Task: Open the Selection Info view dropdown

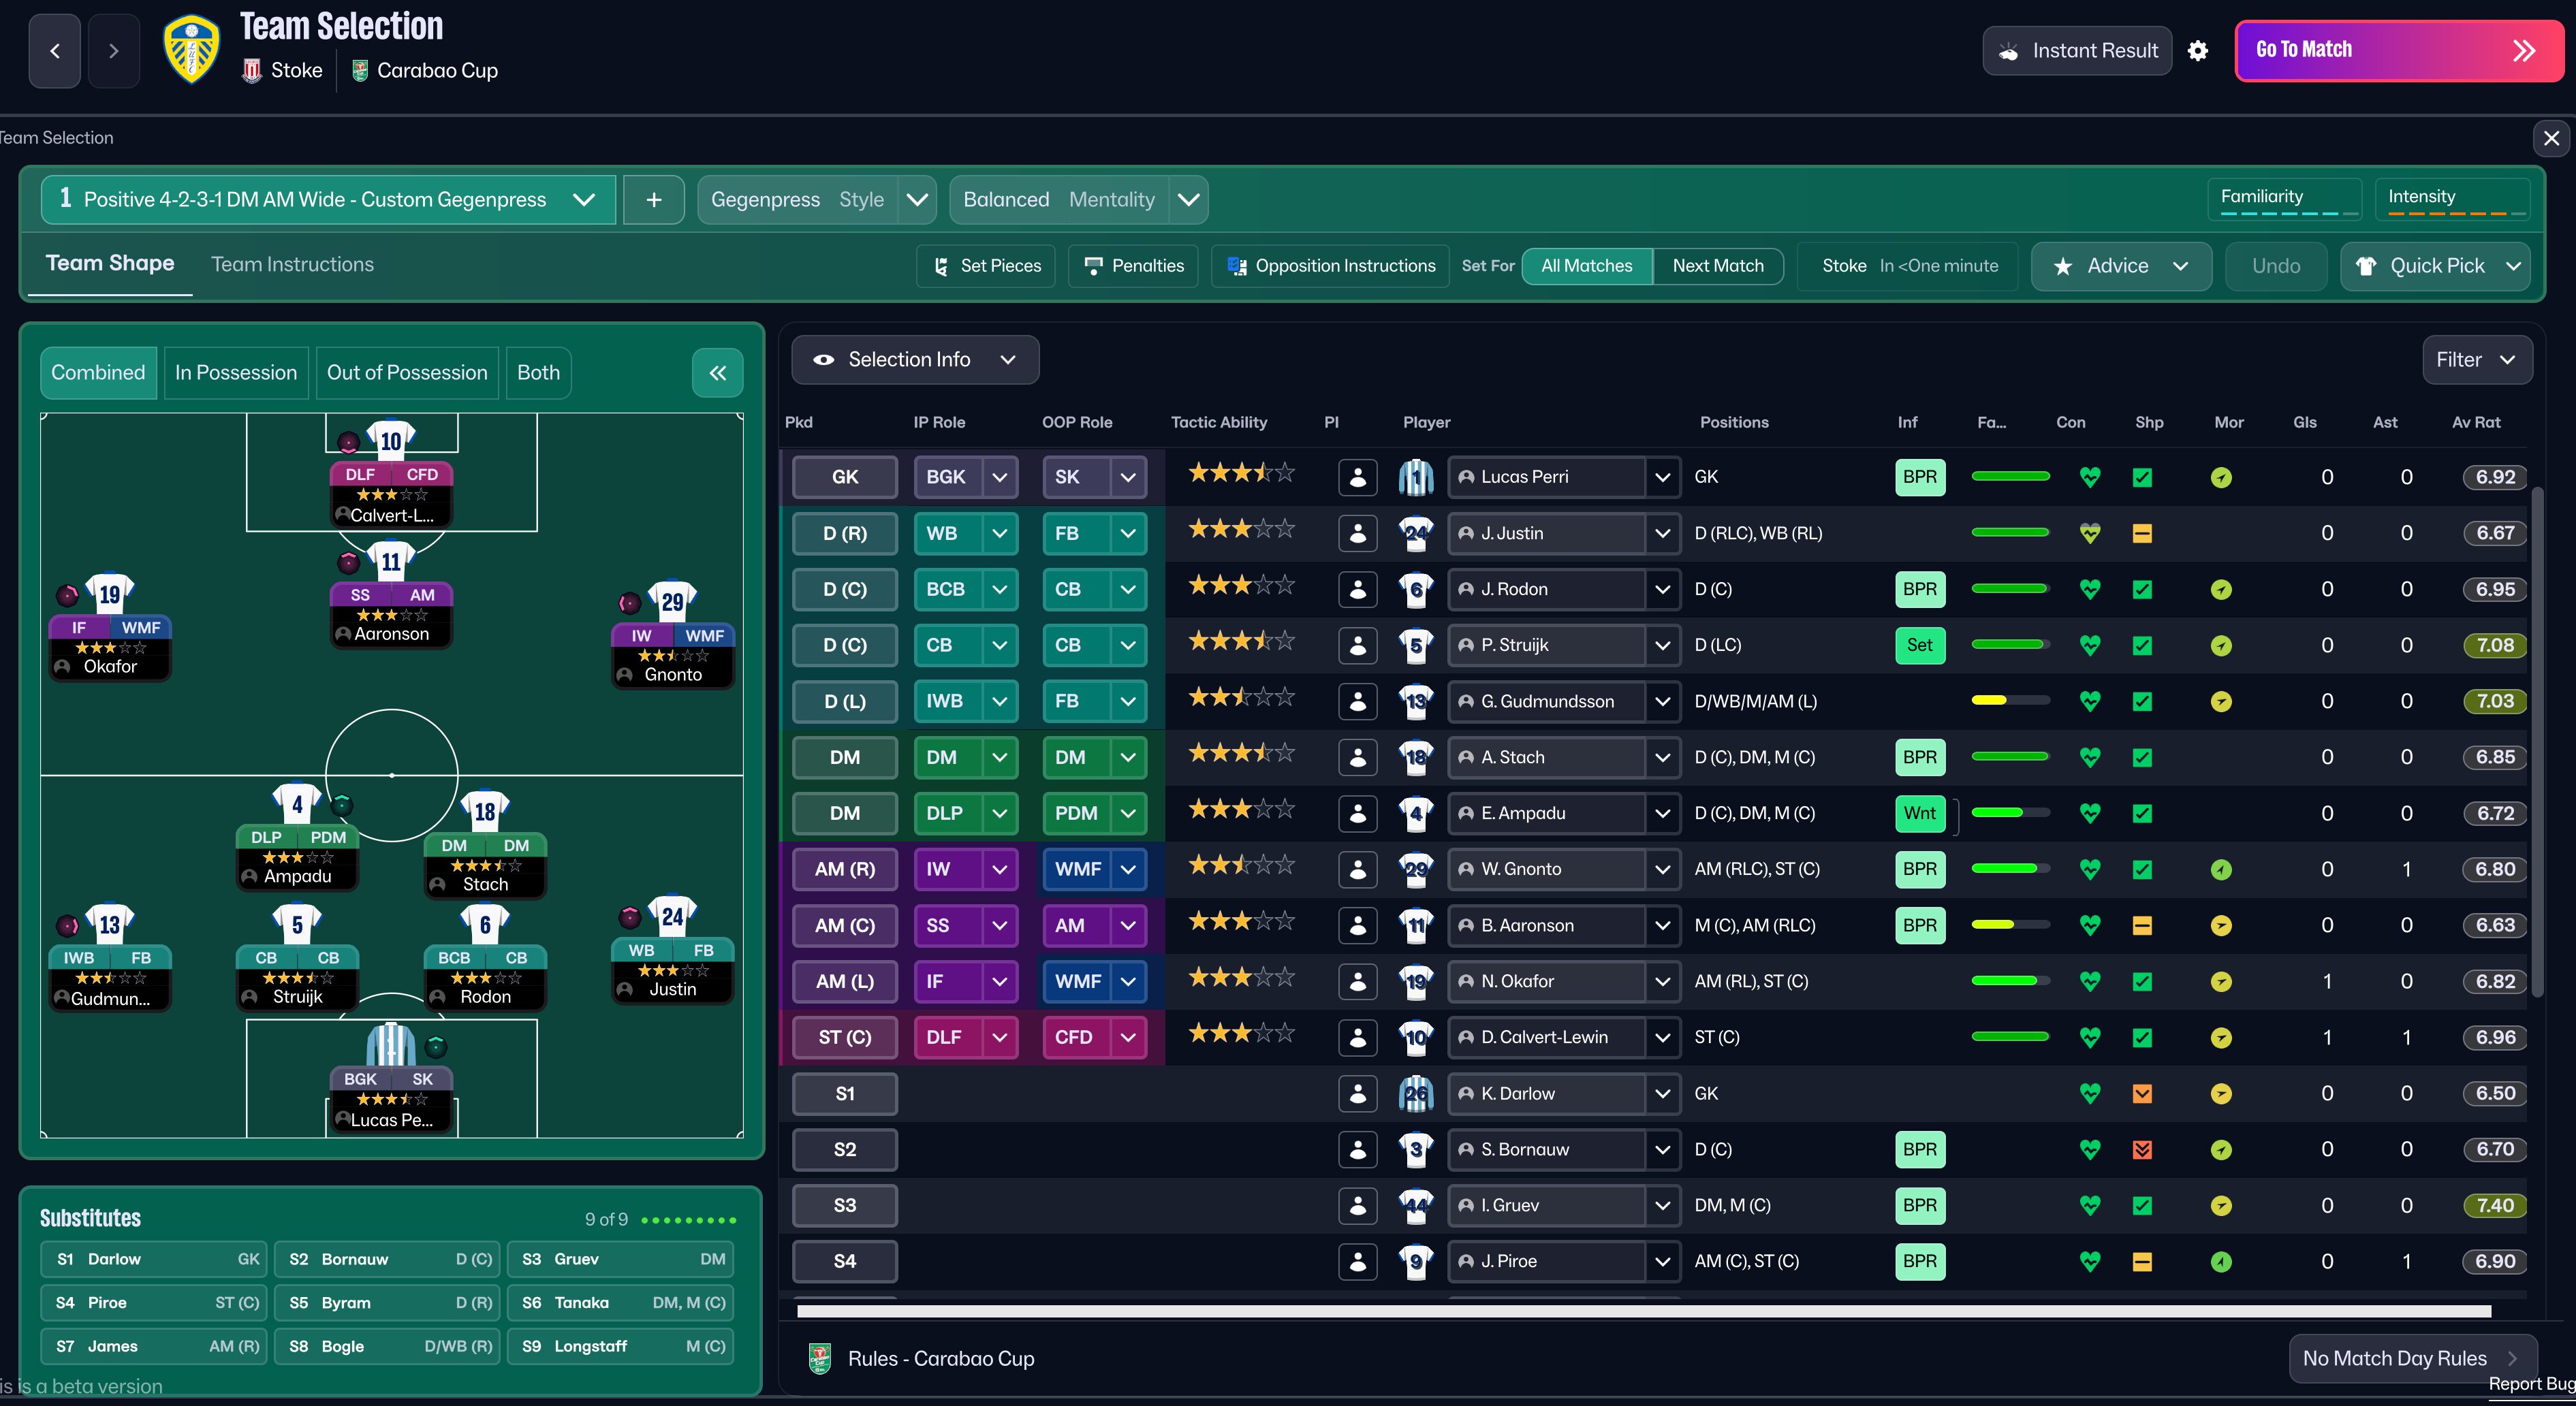Action: [914, 360]
